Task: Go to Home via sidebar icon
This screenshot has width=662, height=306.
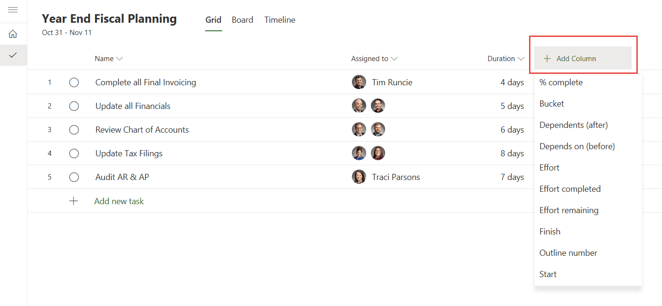Action: click(13, 34)
